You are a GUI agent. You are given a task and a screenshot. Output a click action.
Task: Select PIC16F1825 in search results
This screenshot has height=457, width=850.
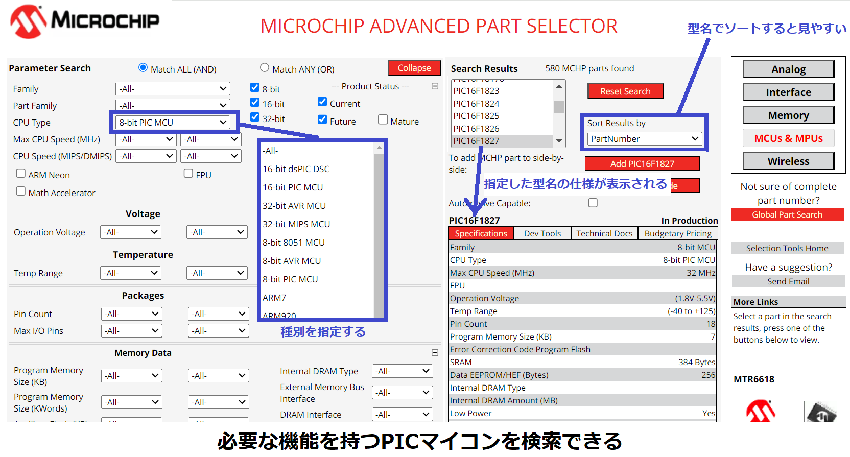pos(476,116)
